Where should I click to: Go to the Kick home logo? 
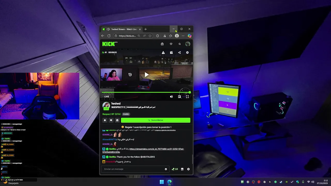coord(110,44)
